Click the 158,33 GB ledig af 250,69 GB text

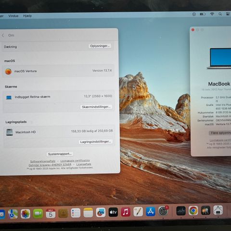click(92, 131)
